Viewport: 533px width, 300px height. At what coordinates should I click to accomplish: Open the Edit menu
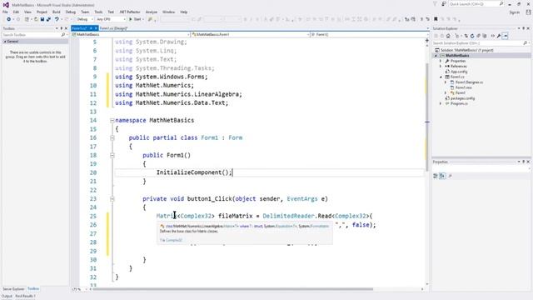(16, 12)
